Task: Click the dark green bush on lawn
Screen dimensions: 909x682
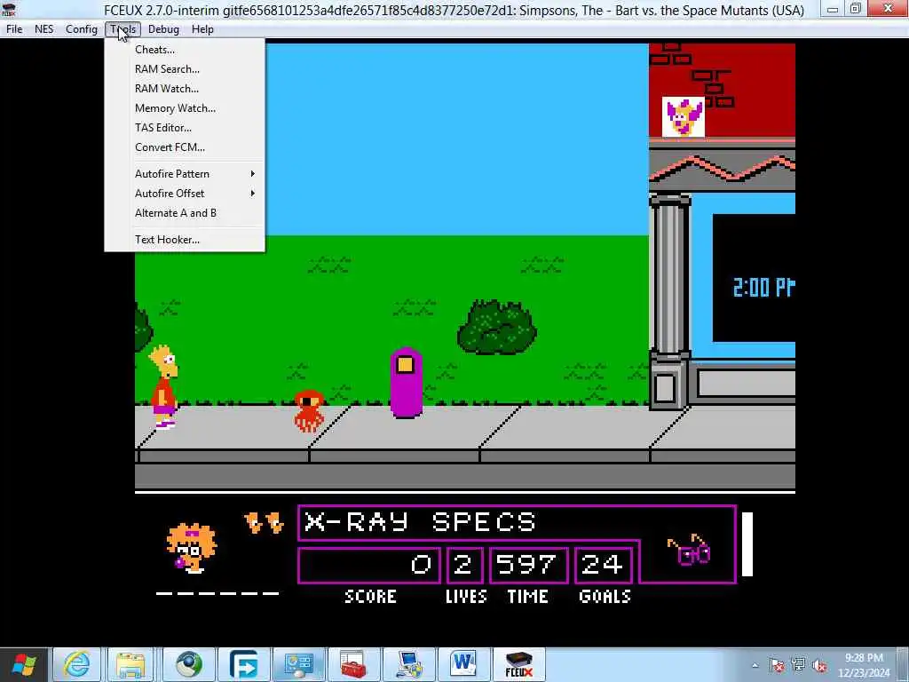Action: (497, 328)
